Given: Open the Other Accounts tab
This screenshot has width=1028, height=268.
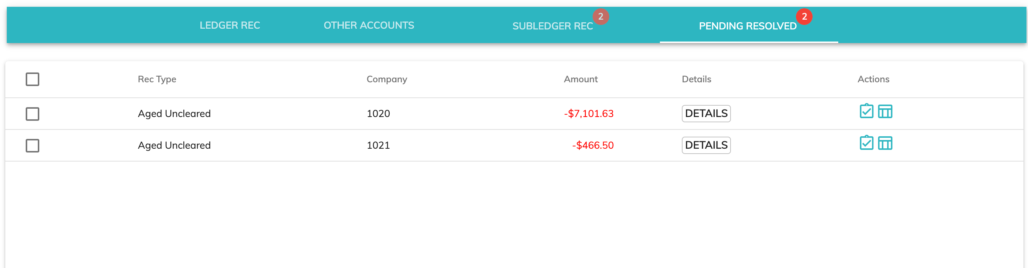Looking at the screenshot, I should (x=369, y=26).
